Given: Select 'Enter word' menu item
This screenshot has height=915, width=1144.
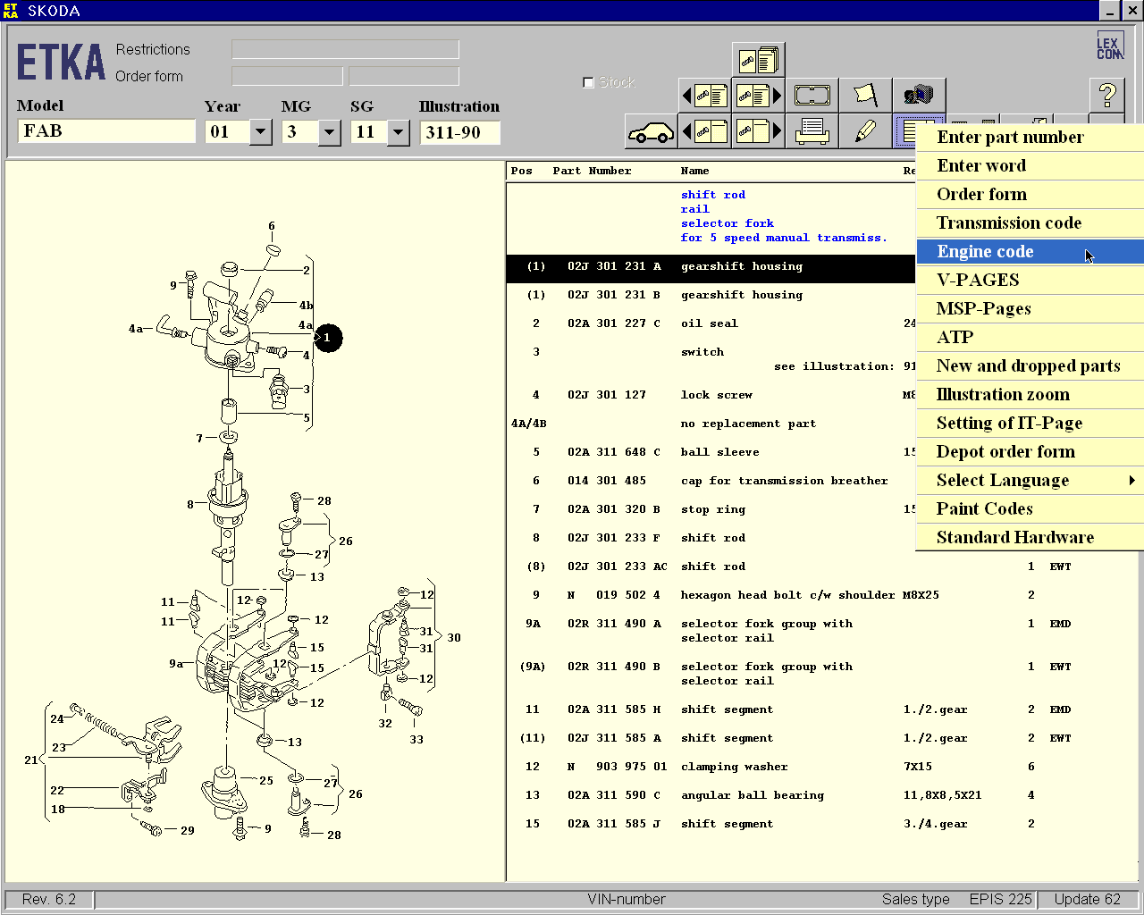Looking at the screenshot, I should [1030, 165].
